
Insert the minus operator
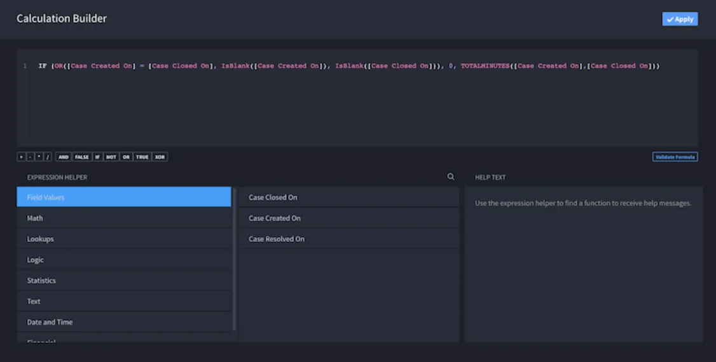[x=30, y=157]
